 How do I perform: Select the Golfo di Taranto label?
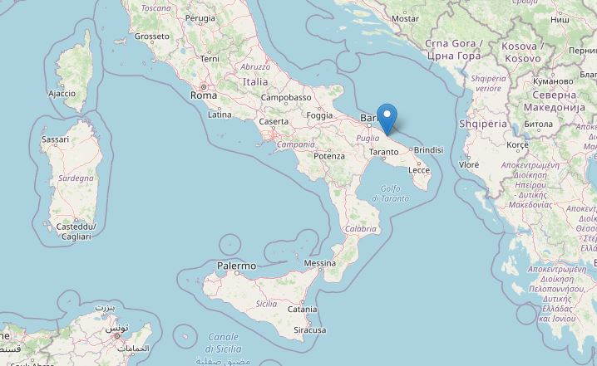coord(391,193)
